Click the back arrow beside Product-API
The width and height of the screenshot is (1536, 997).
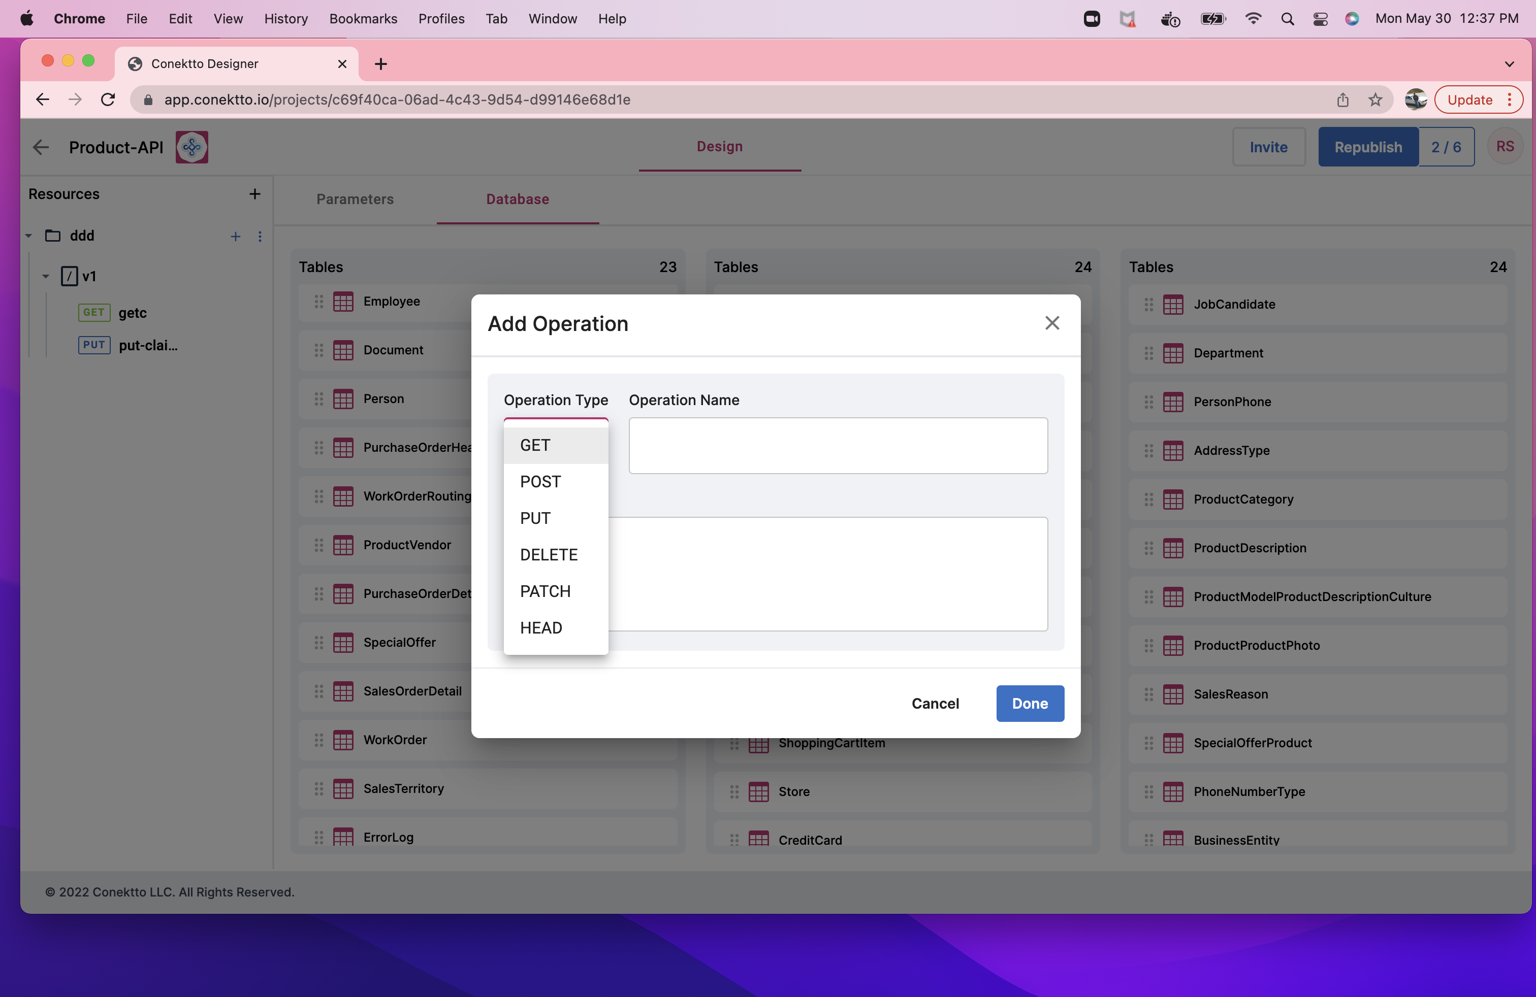coord(41,147)
